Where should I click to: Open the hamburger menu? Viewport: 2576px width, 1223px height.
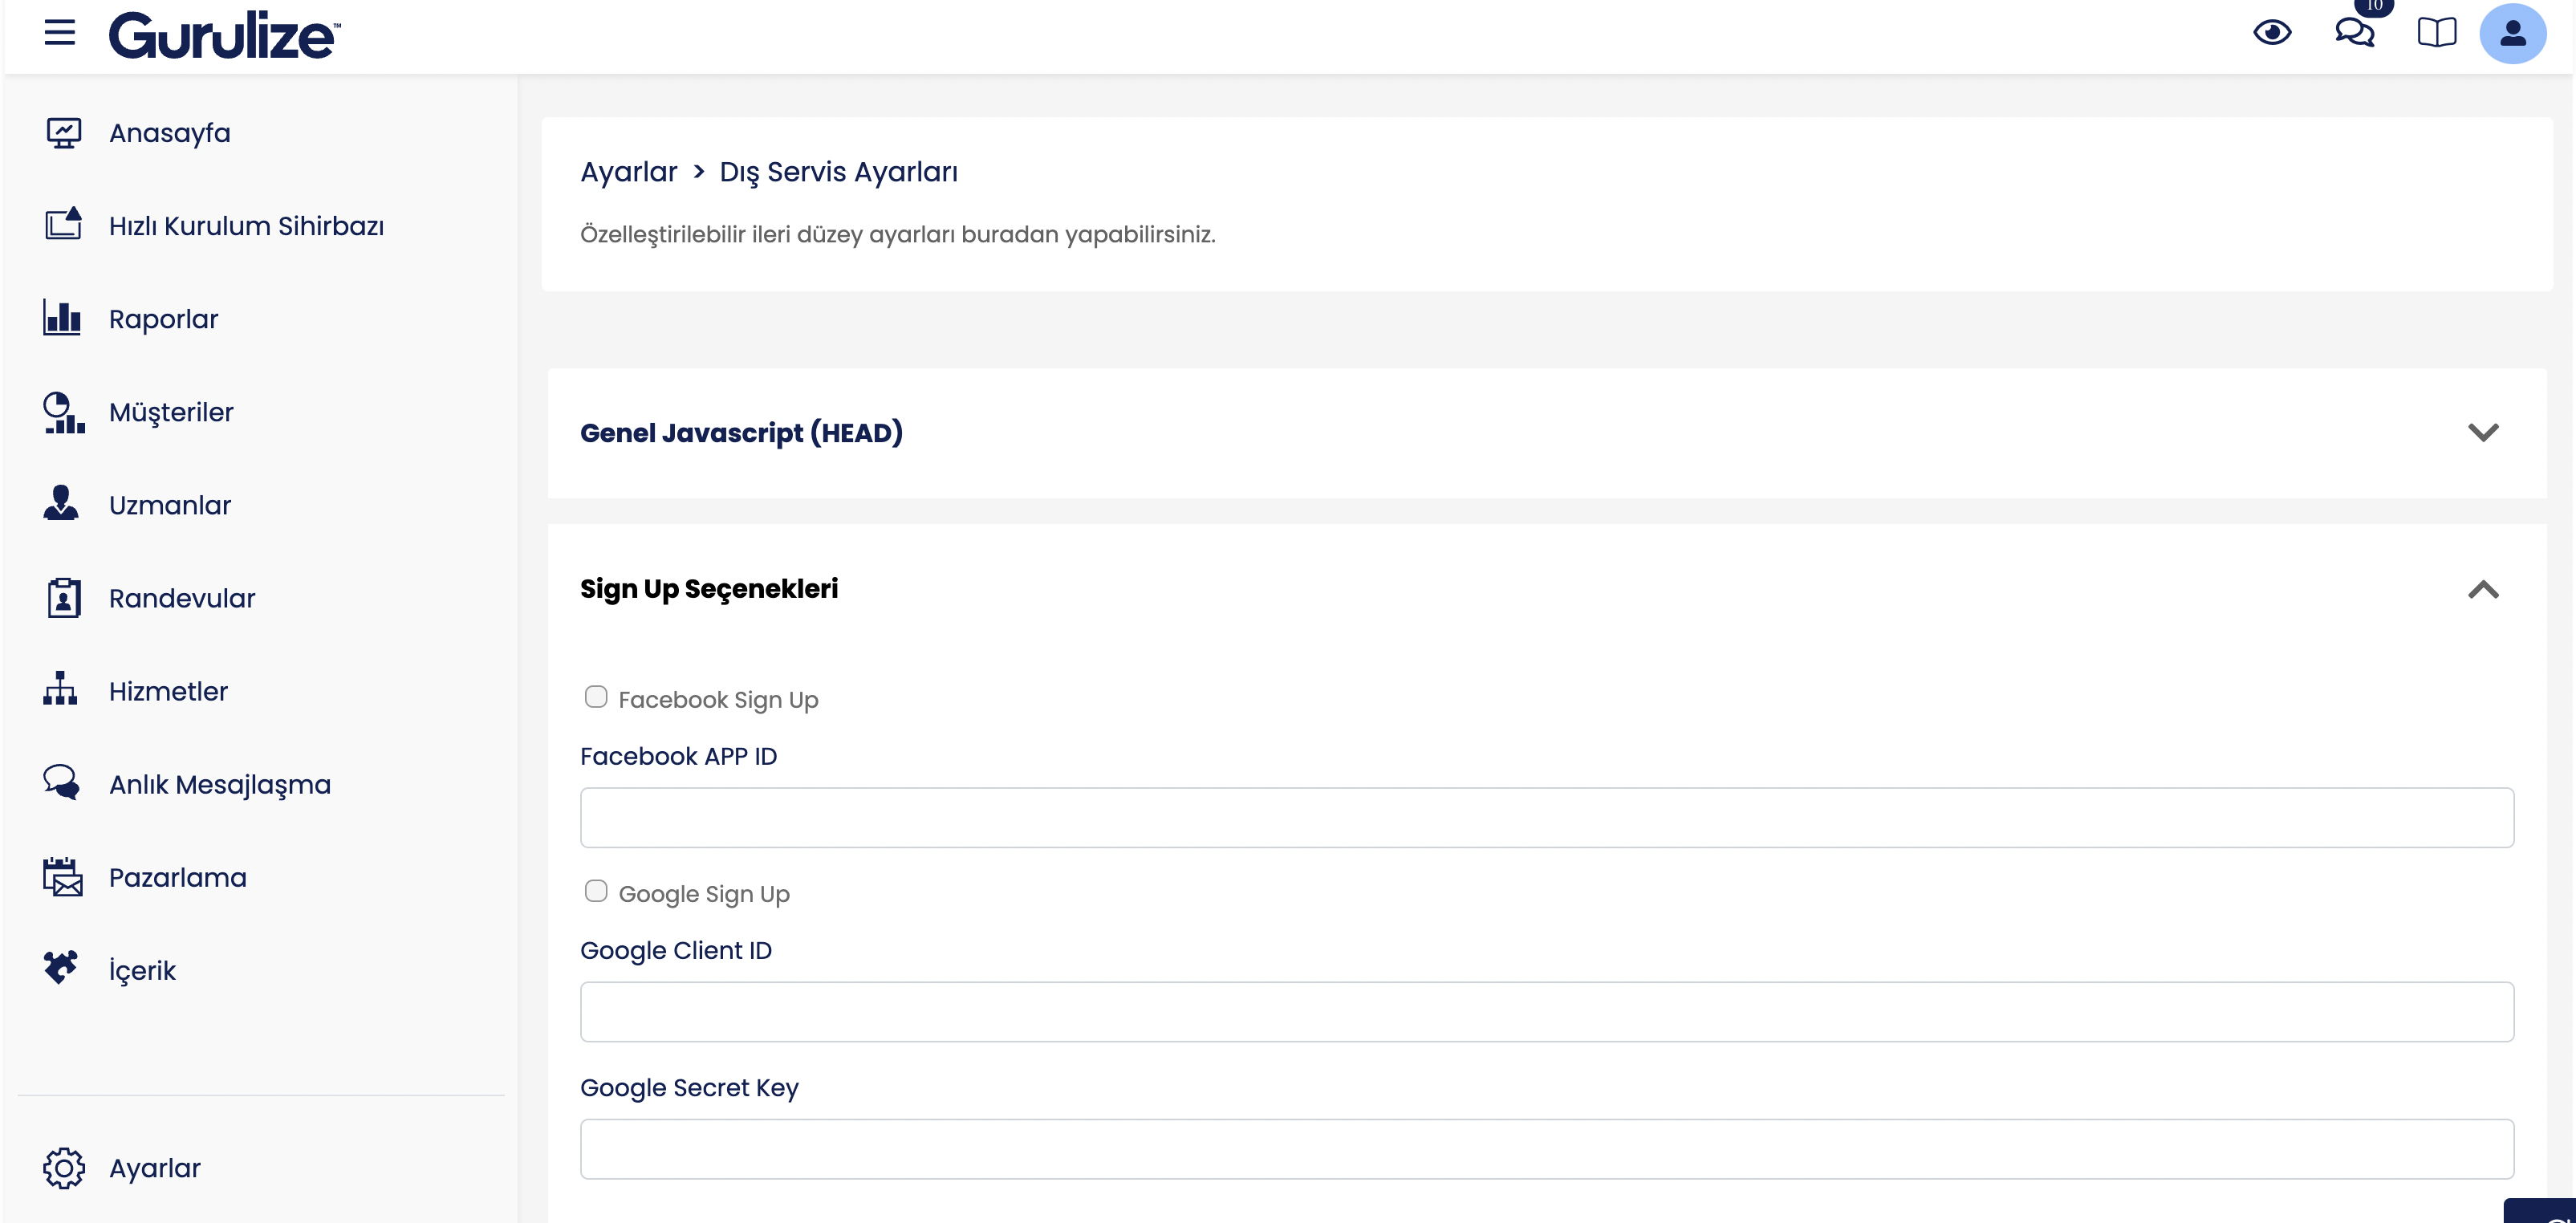(60, 32)
